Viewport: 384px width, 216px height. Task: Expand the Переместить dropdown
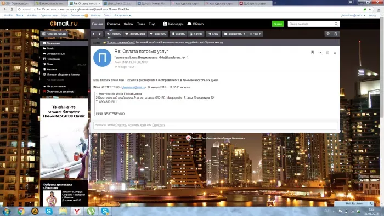tap(234, 34)
